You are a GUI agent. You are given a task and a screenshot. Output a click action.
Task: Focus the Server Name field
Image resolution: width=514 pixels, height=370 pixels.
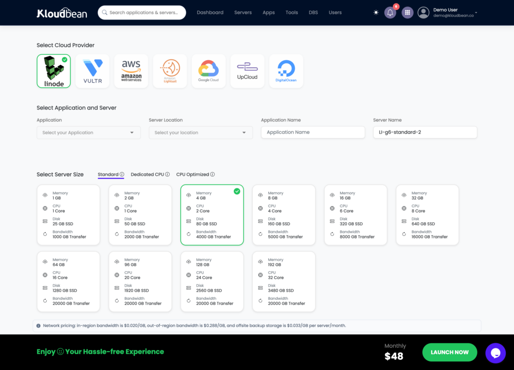click(x=425, y=133)
